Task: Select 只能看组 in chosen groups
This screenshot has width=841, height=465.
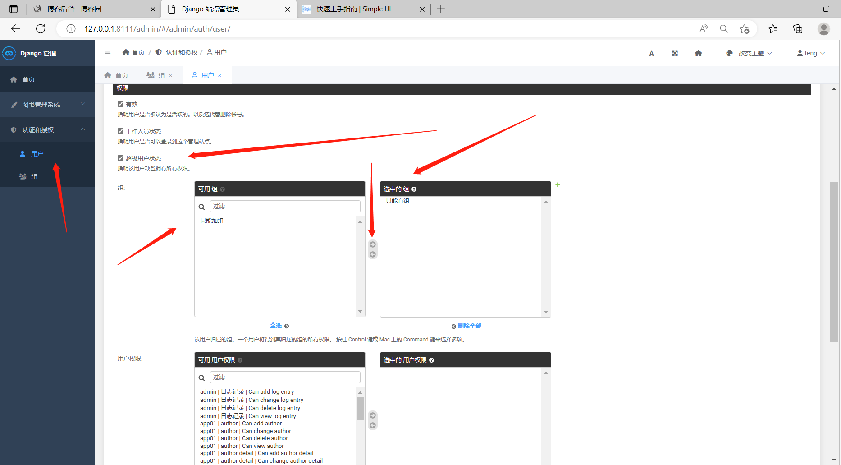Action: click(398, 201)
